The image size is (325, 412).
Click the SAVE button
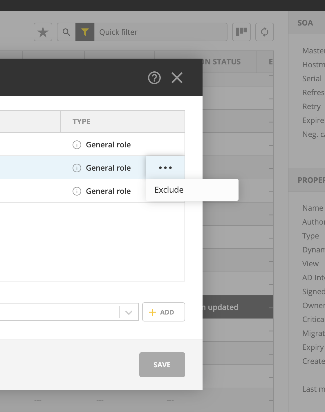162,365
